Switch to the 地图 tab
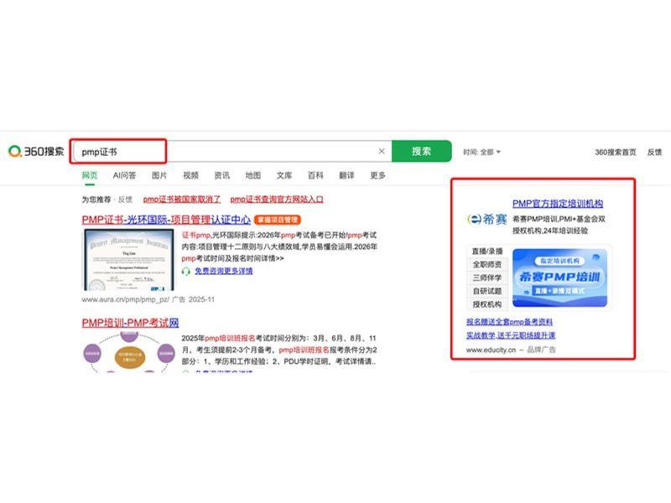The height and width of the screenshot is (503, 671). [x=253, y=175]
